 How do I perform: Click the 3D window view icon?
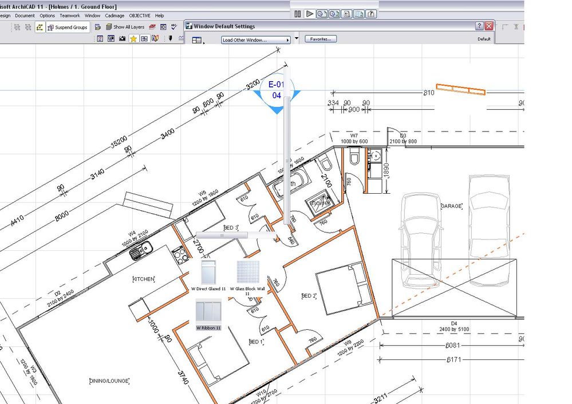point(111,38)
